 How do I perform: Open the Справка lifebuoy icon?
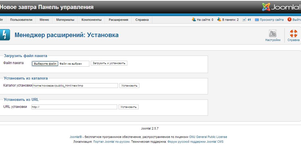pos(293,34)
